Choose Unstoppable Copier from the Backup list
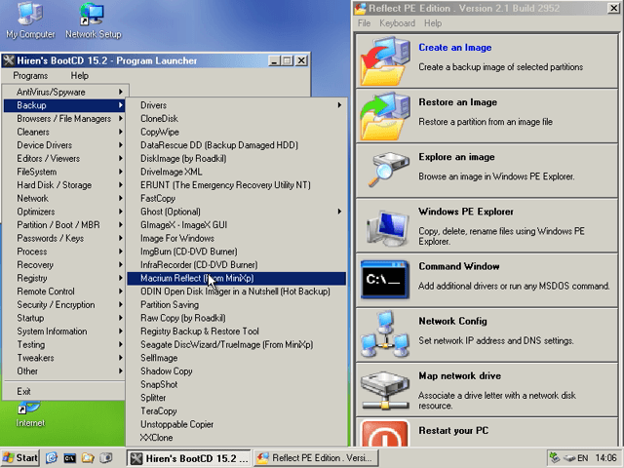 (236, 424)
